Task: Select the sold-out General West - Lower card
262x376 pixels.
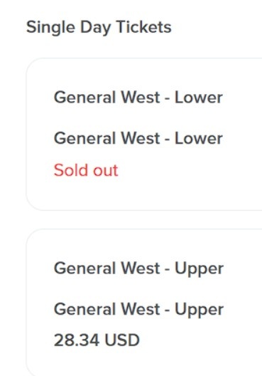Action: 144,135
